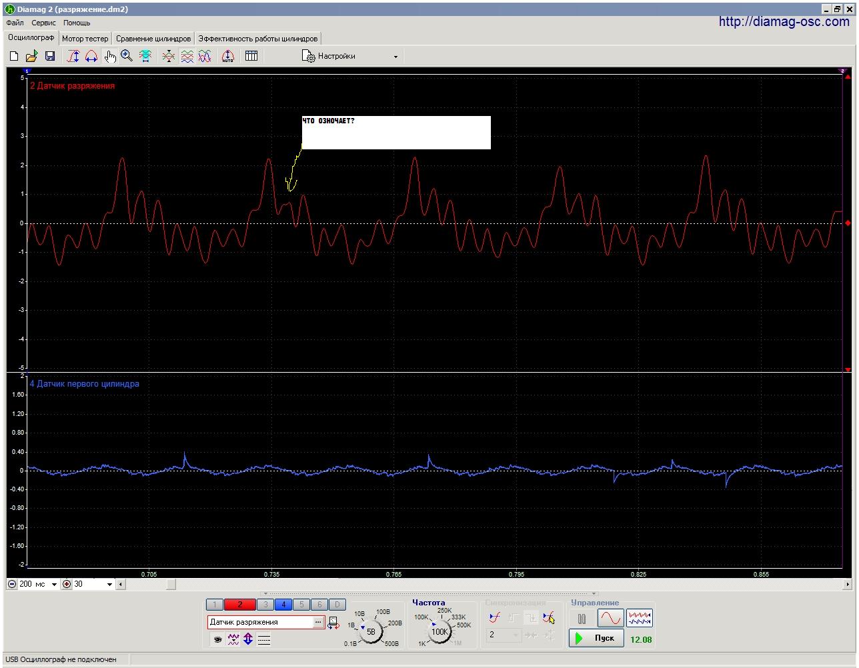Expand the 200 мс time scale dropdown
859x668 pixels.
54,585
